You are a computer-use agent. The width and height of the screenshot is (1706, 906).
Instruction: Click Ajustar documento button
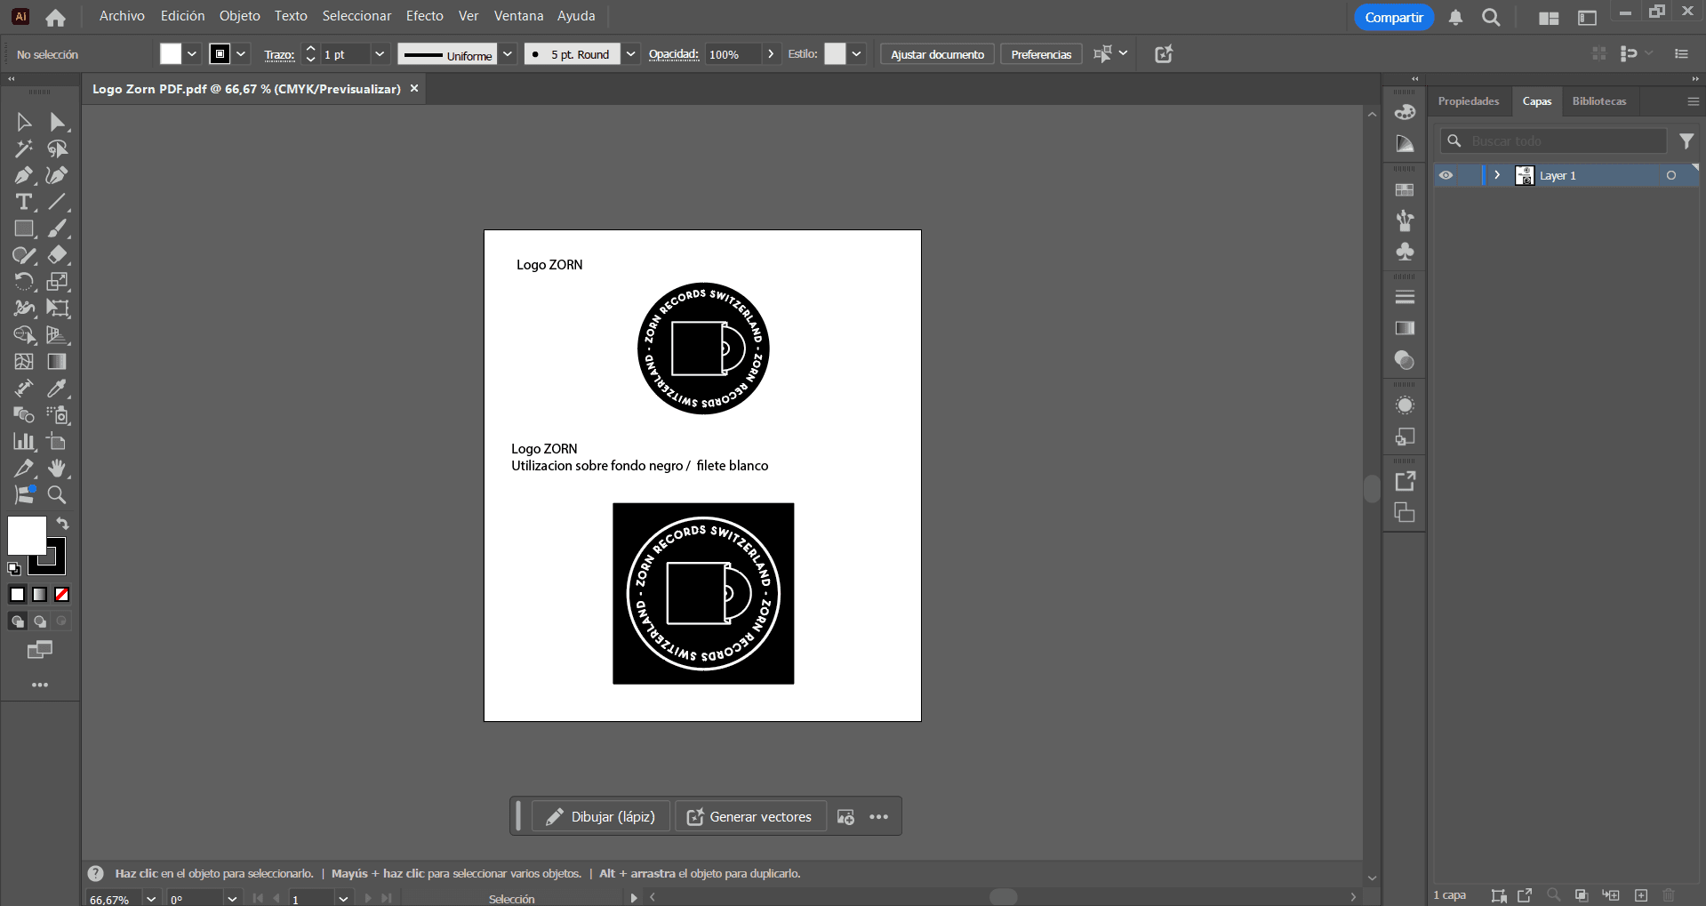coord(937,54)
